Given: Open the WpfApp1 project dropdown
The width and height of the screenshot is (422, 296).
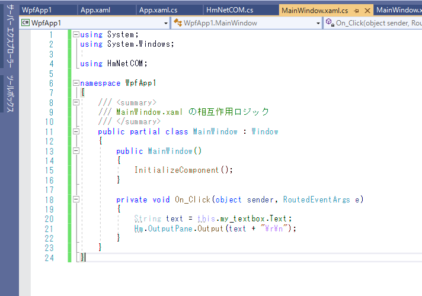Looking at the screenshot, I should [165, 23].
